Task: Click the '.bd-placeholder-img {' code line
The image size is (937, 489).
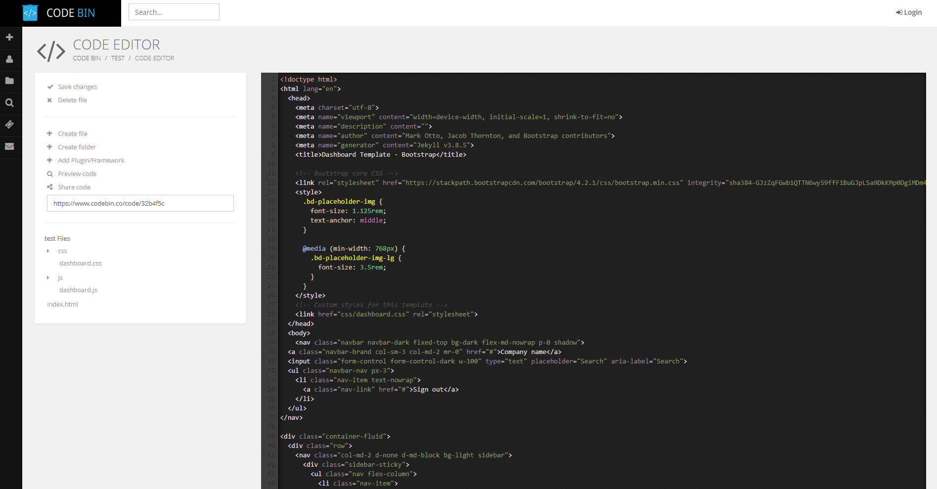Action: click(x=343, y=201)
